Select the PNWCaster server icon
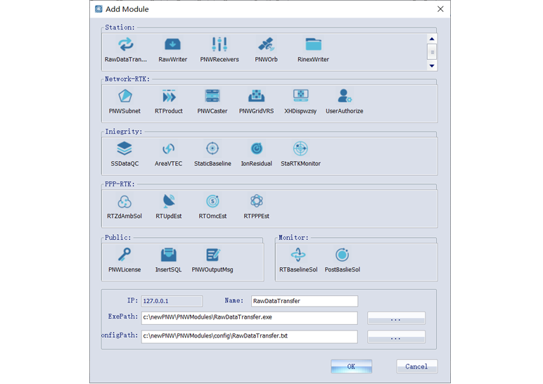The height and width of the screenshot is (384, 543). tap(212, 97)
